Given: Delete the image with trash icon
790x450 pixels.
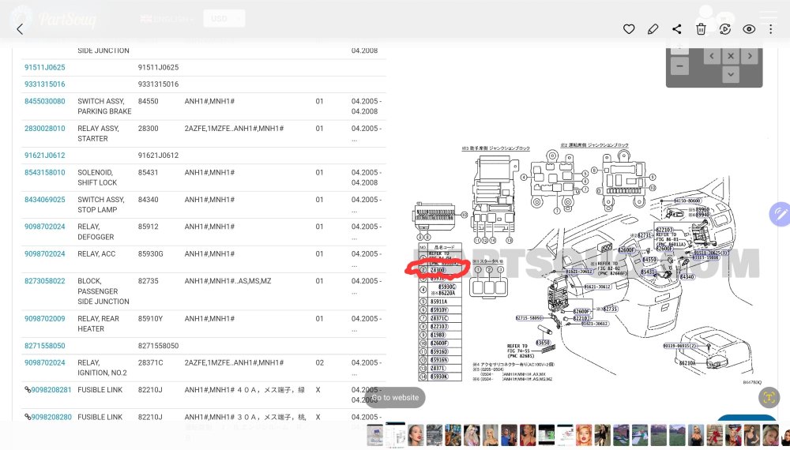Looking at the screenshot, I should 701,29.
